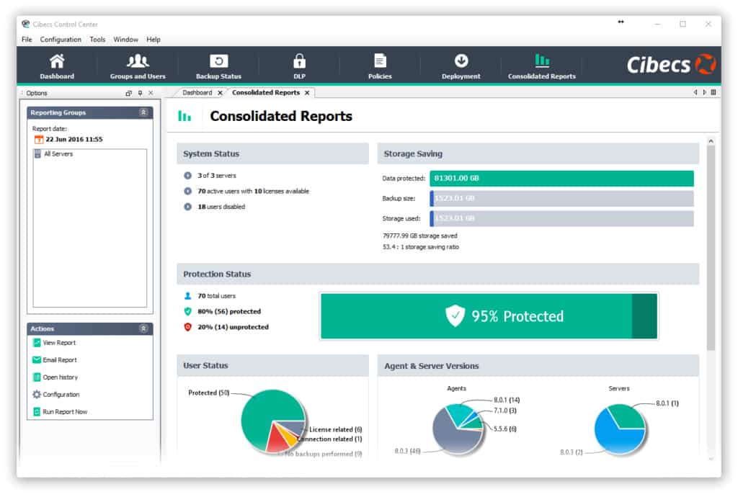
Task: Open Groups and Users section
Action: [138, 66]
